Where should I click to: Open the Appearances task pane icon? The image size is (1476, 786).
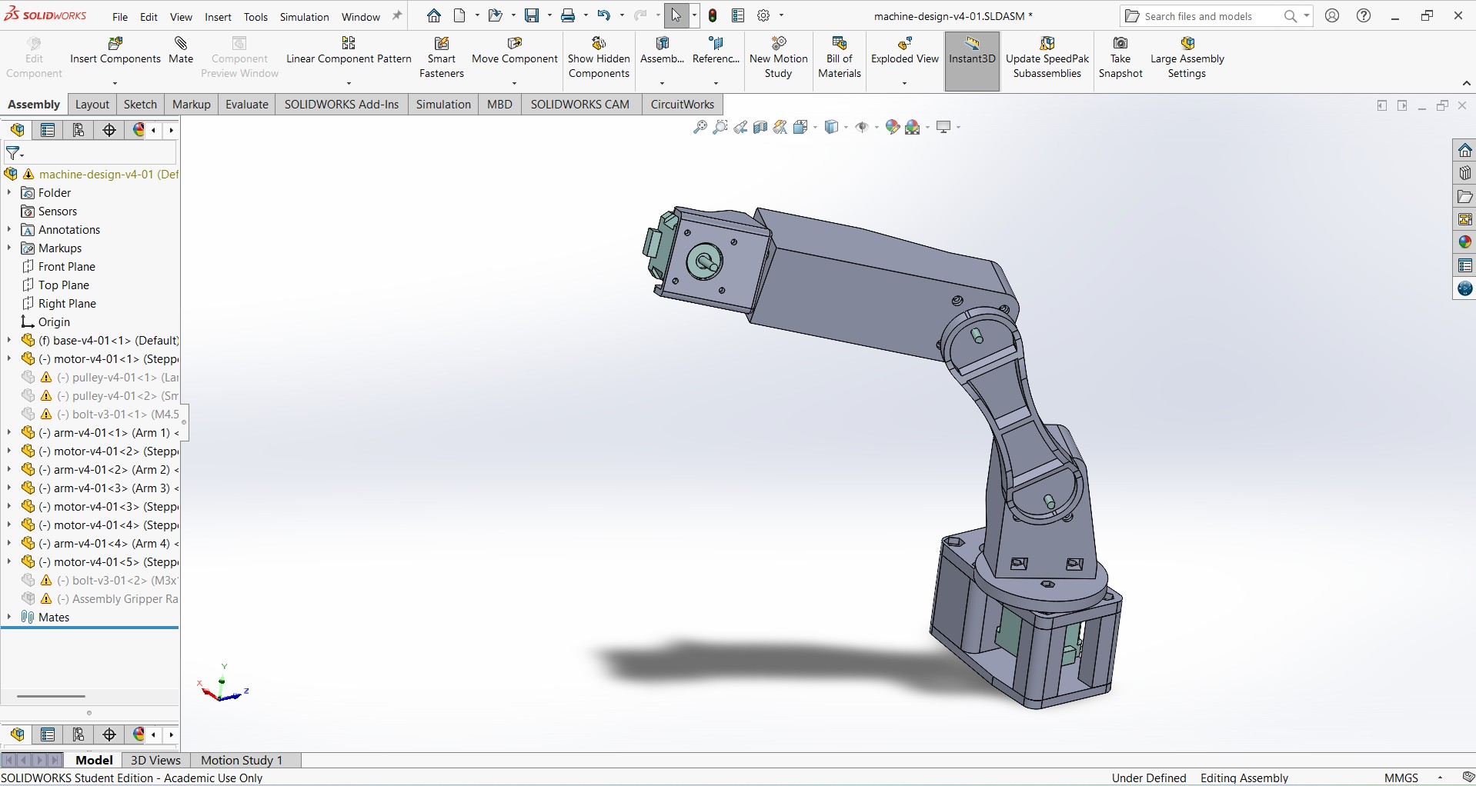click(1464, 242)
